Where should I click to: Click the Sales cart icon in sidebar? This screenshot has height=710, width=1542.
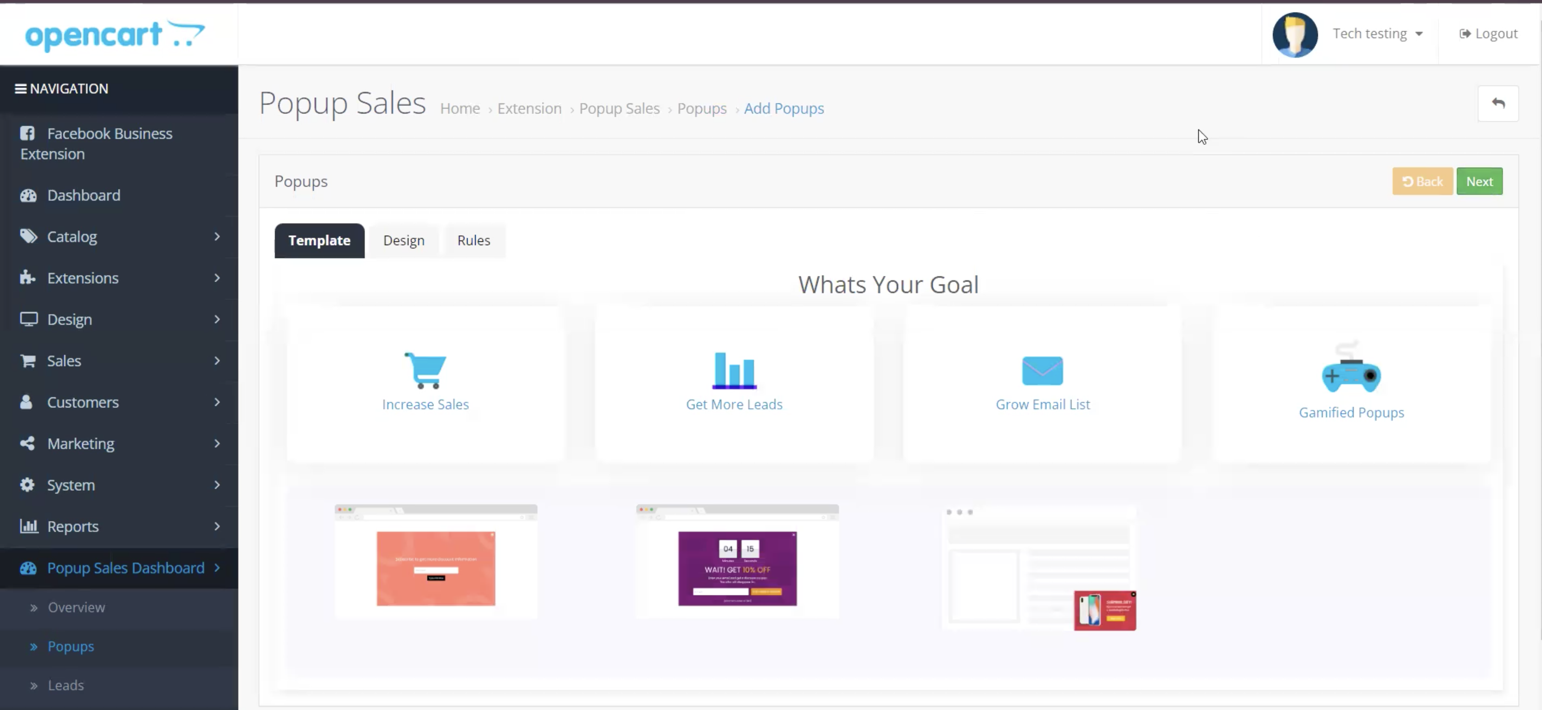pos(27,360)
